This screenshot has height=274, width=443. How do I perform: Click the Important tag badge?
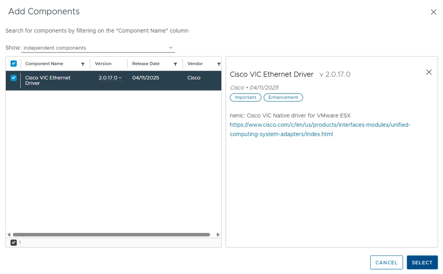[x=245, y=97]
